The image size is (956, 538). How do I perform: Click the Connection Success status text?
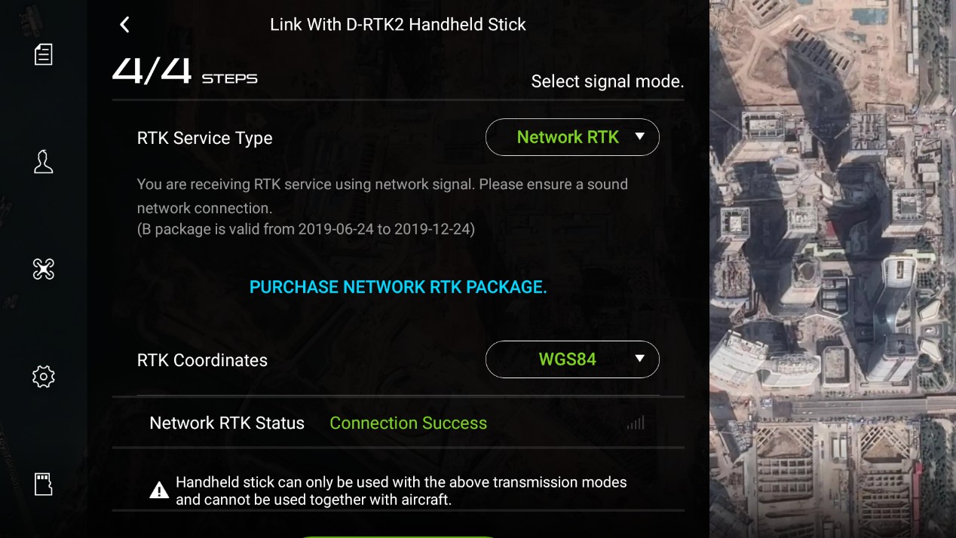point(408,423)
